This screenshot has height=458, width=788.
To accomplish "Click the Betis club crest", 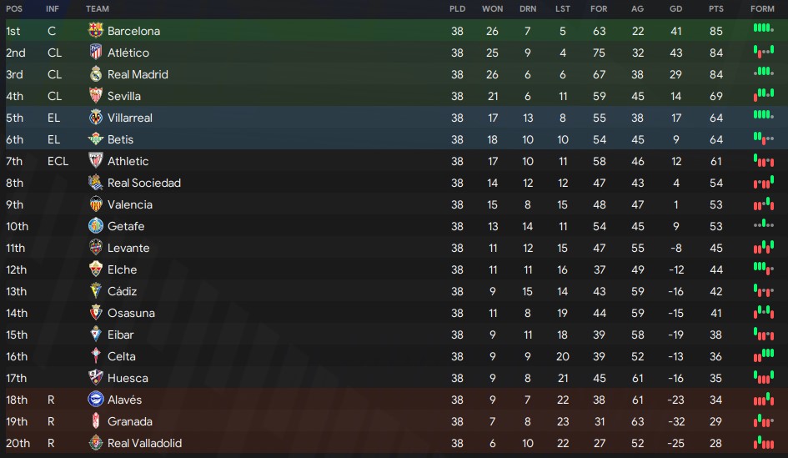I will coord(96,138).
